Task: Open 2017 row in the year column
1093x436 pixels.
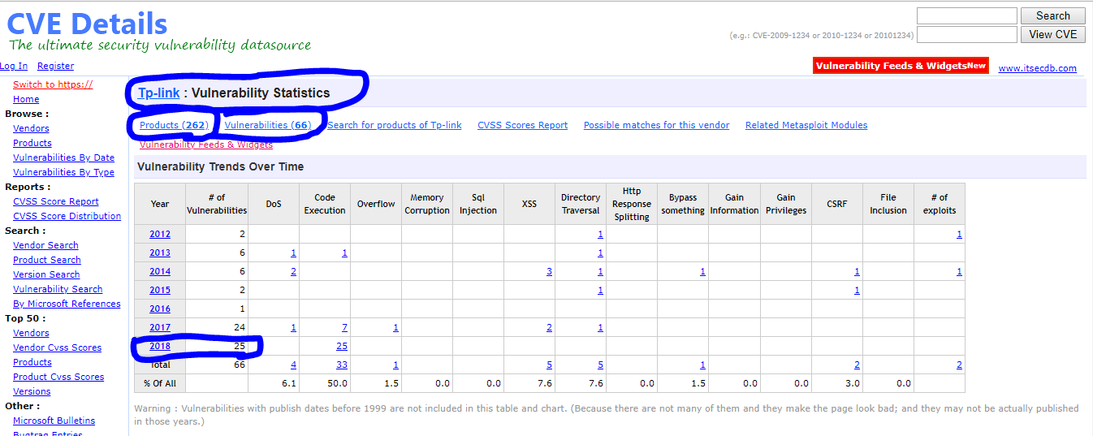Action: [160, 327]
